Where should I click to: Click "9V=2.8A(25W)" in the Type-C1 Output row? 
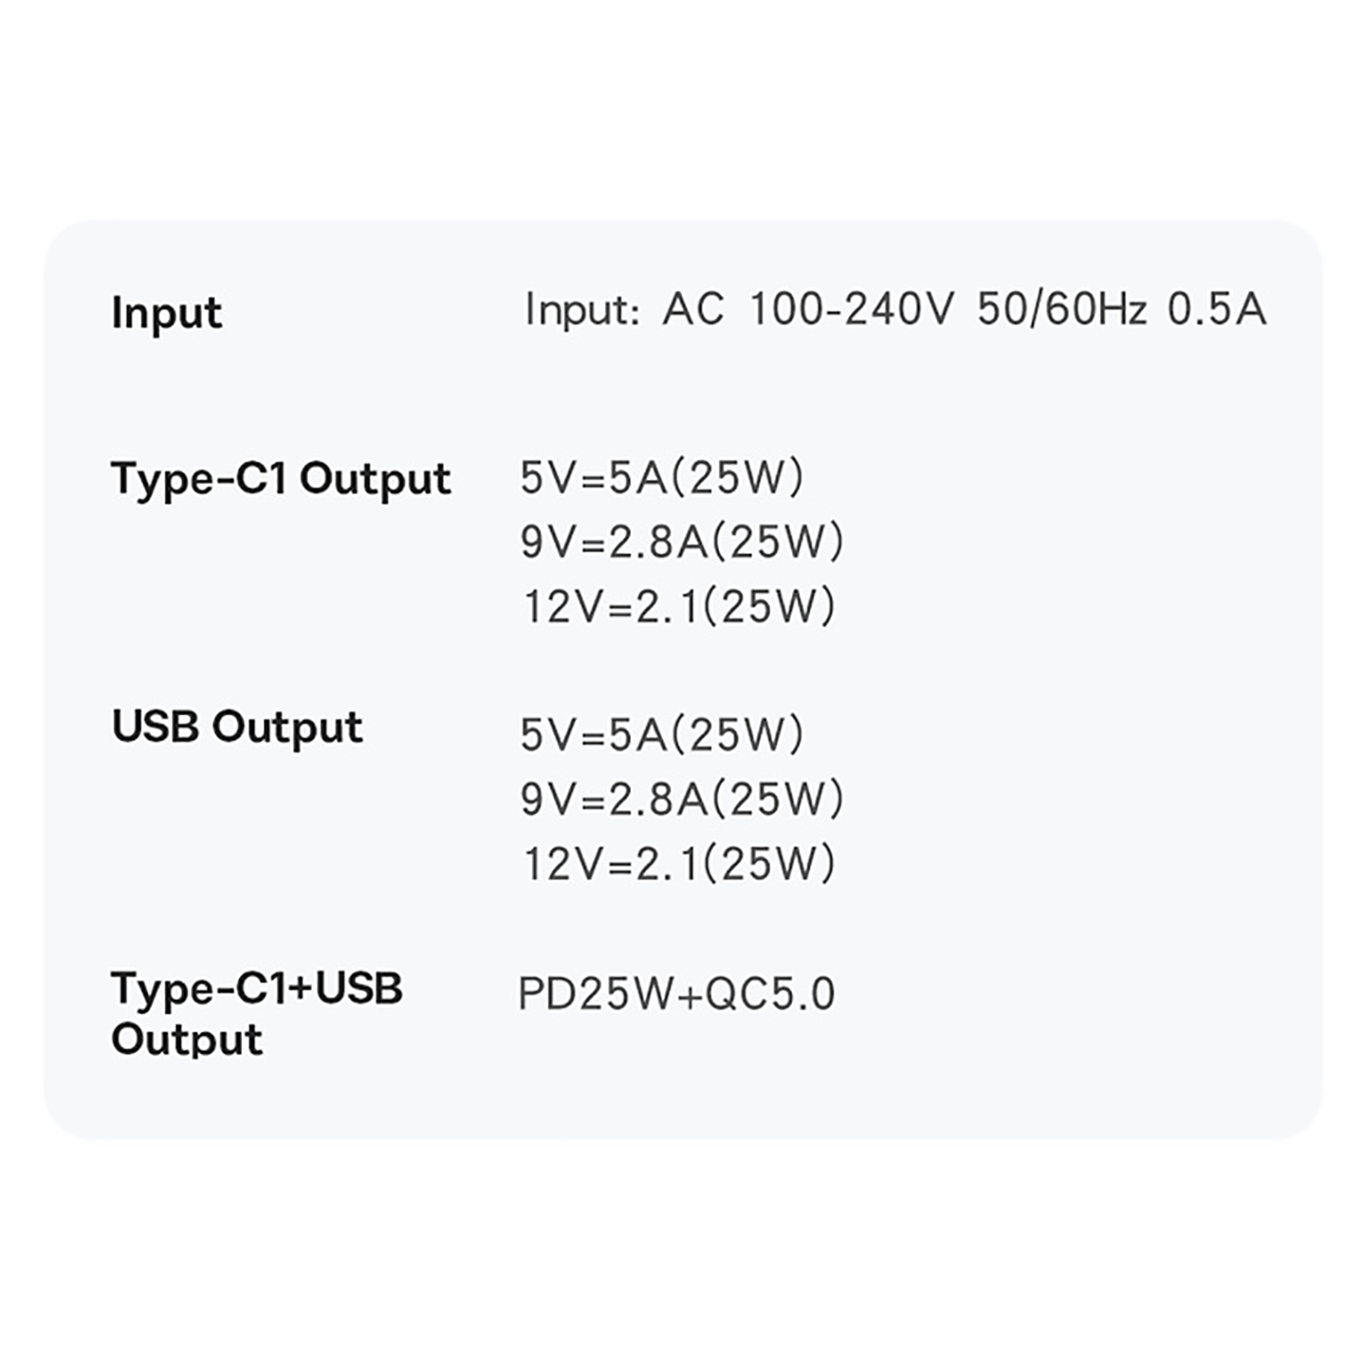click(x=682, y=542)
